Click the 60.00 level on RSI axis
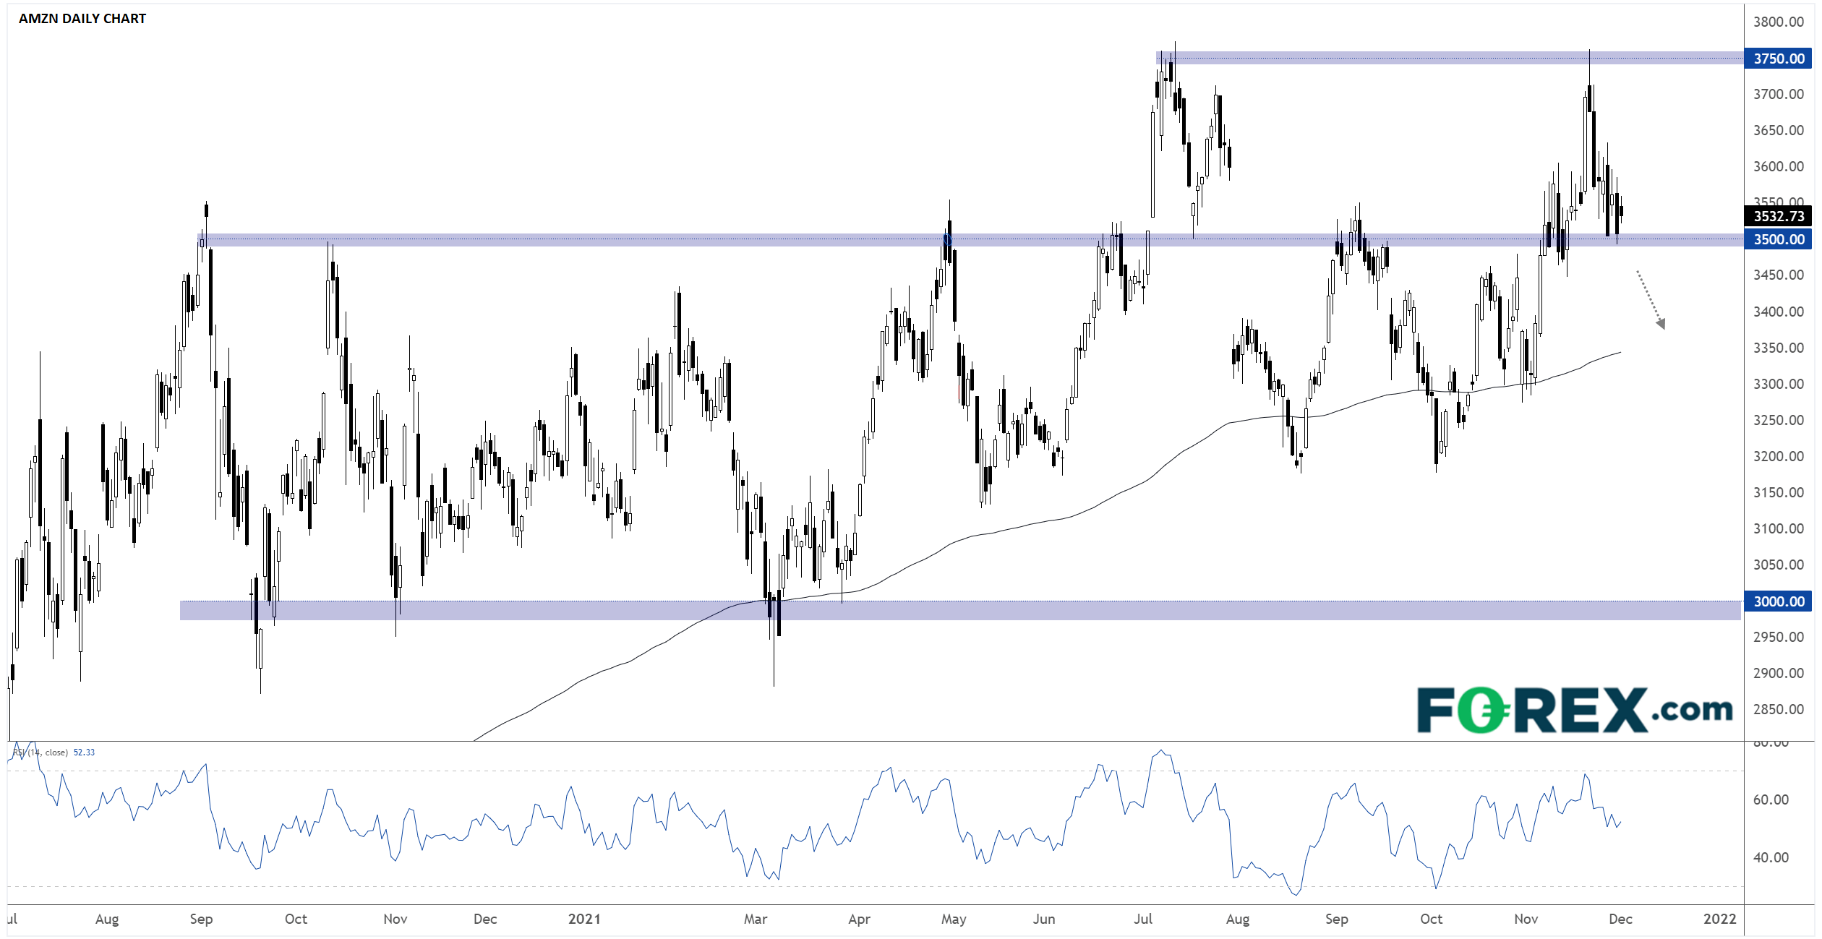This screenshot has height=939, width=1822. coord(1771,799)
